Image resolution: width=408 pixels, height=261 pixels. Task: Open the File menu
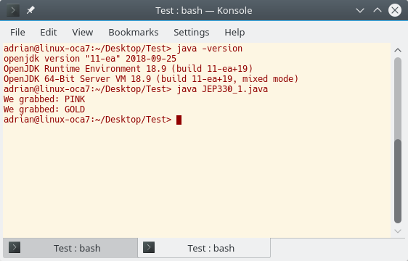click(17, 32)
